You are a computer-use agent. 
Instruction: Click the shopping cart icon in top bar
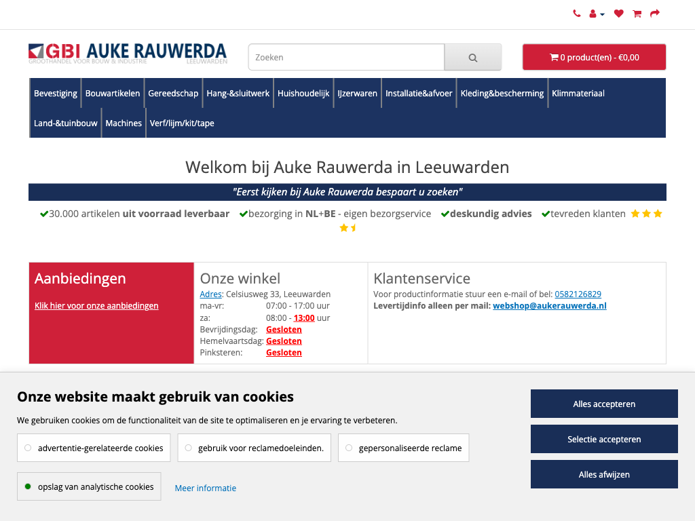pyautogui.click(x=637, y=14)
